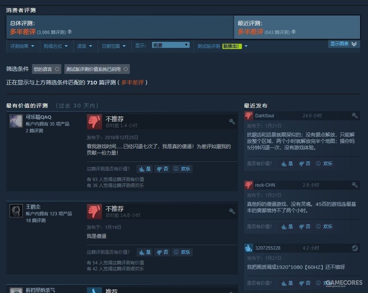
Task: Click the 有 93 人觉得这篇评测有价值 text
Action: (115, 179)
